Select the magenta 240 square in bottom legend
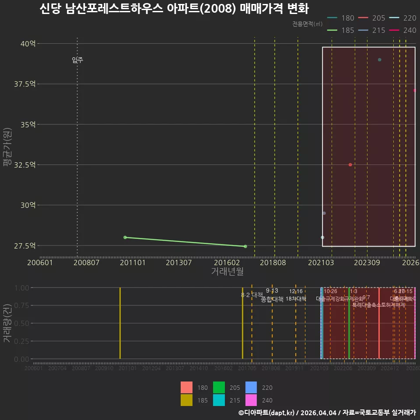 pos(251,400)
